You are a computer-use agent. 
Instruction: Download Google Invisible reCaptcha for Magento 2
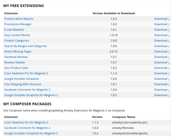click(x=162, y=95)
